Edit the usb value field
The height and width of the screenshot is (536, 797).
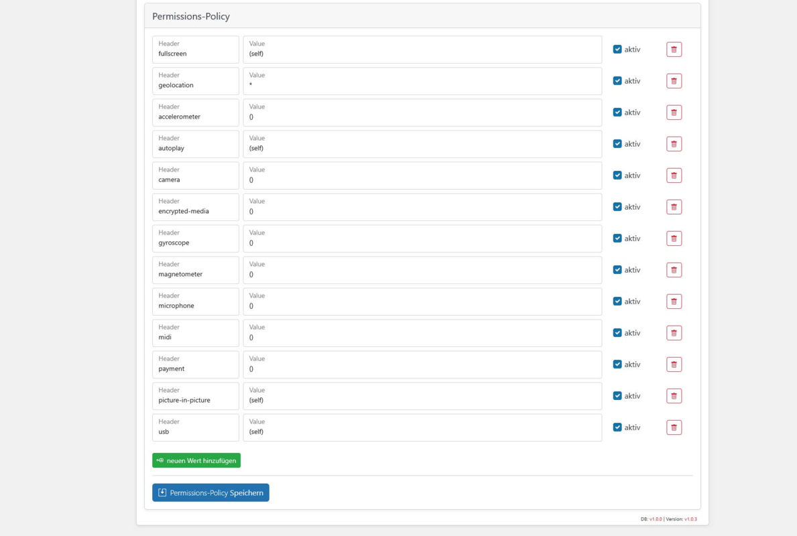pos(422,427)
